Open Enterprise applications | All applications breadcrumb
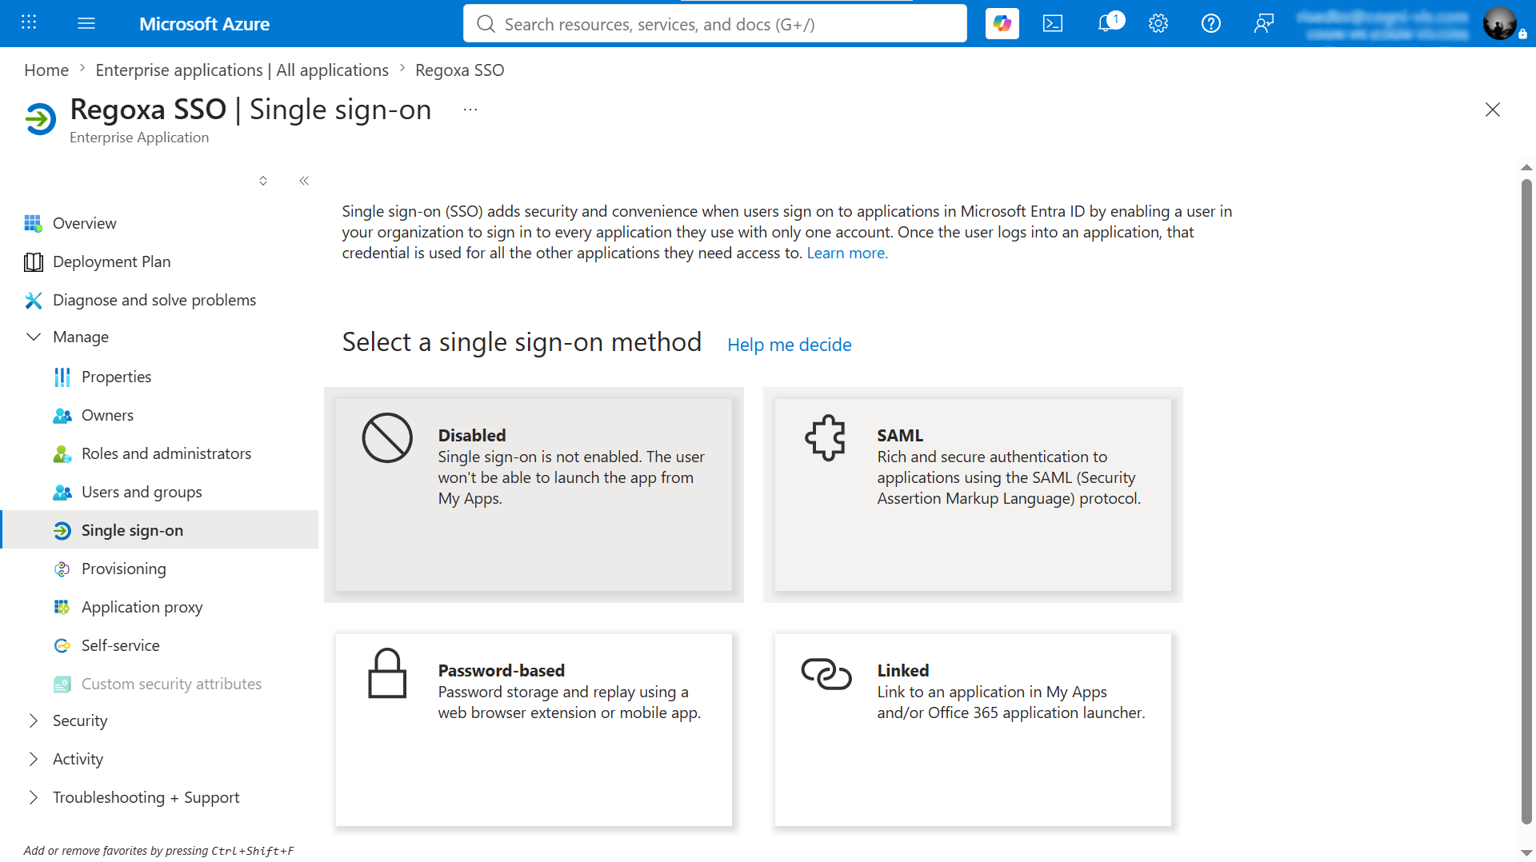Screen dimensions: 1536x862 (242, 70)
